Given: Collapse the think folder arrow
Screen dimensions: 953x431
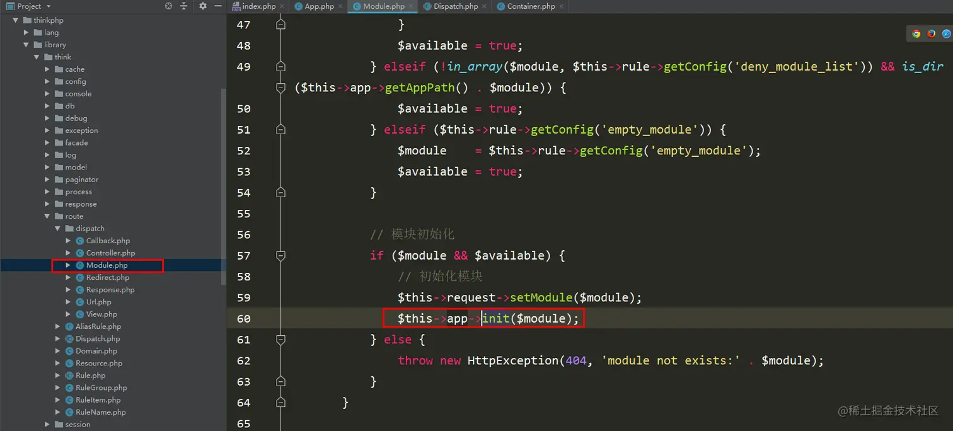Looking at the screenshot, I should coord(37,57).
